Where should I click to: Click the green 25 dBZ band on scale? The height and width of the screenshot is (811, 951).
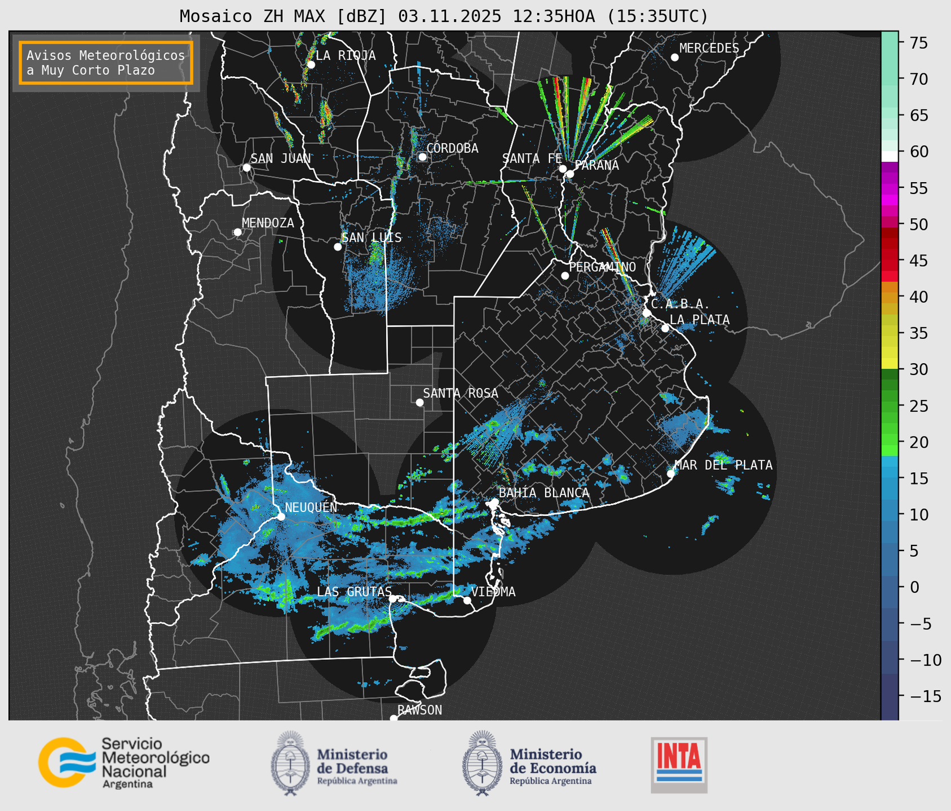pos(890,406)
